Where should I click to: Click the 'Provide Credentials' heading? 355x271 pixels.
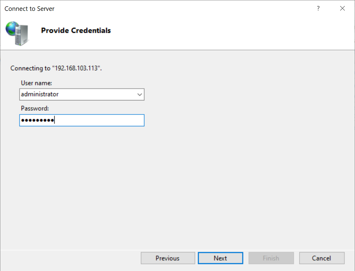(76, 30)
